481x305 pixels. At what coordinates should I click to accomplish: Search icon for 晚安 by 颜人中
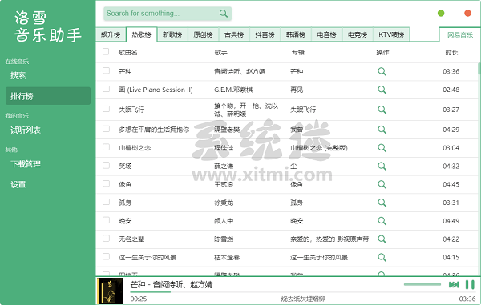pos(382,221)
